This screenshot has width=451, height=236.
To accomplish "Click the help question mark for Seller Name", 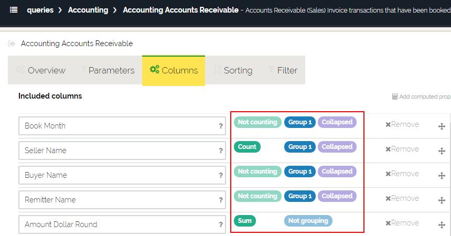I will tap(221, 151).
